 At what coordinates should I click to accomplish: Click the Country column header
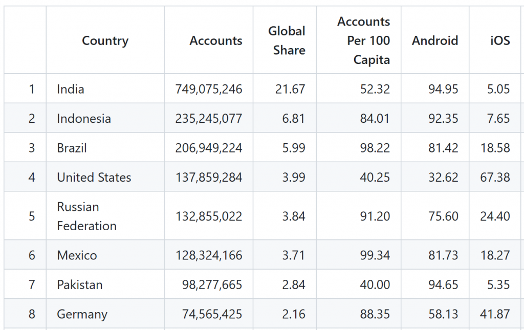tap(105, 41)
